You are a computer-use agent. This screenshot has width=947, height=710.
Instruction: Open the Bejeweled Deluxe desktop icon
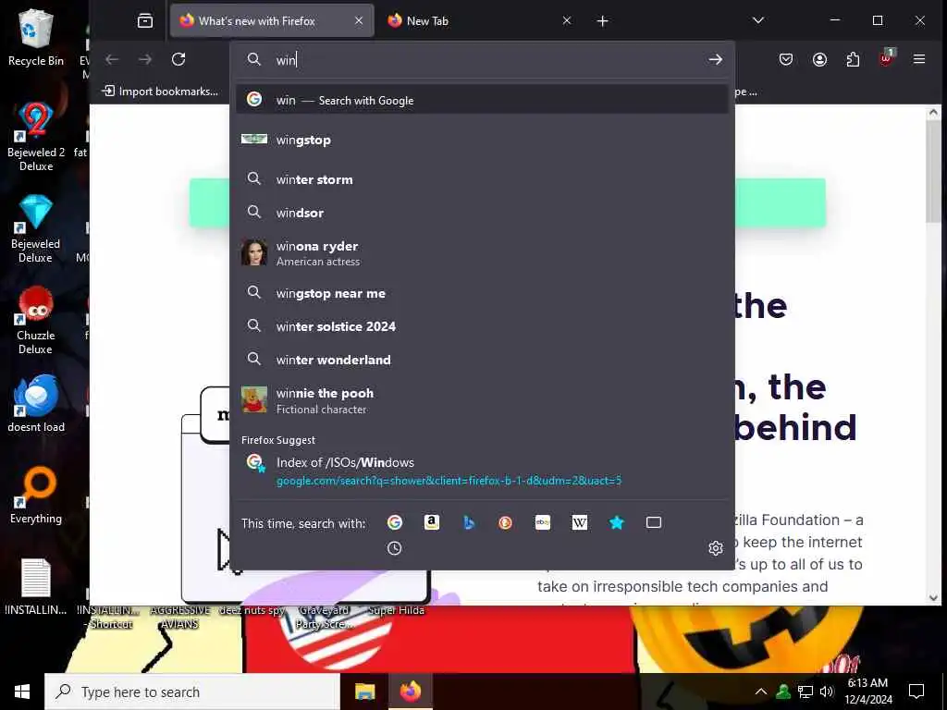pyautogui.click(x=36, y=229)
